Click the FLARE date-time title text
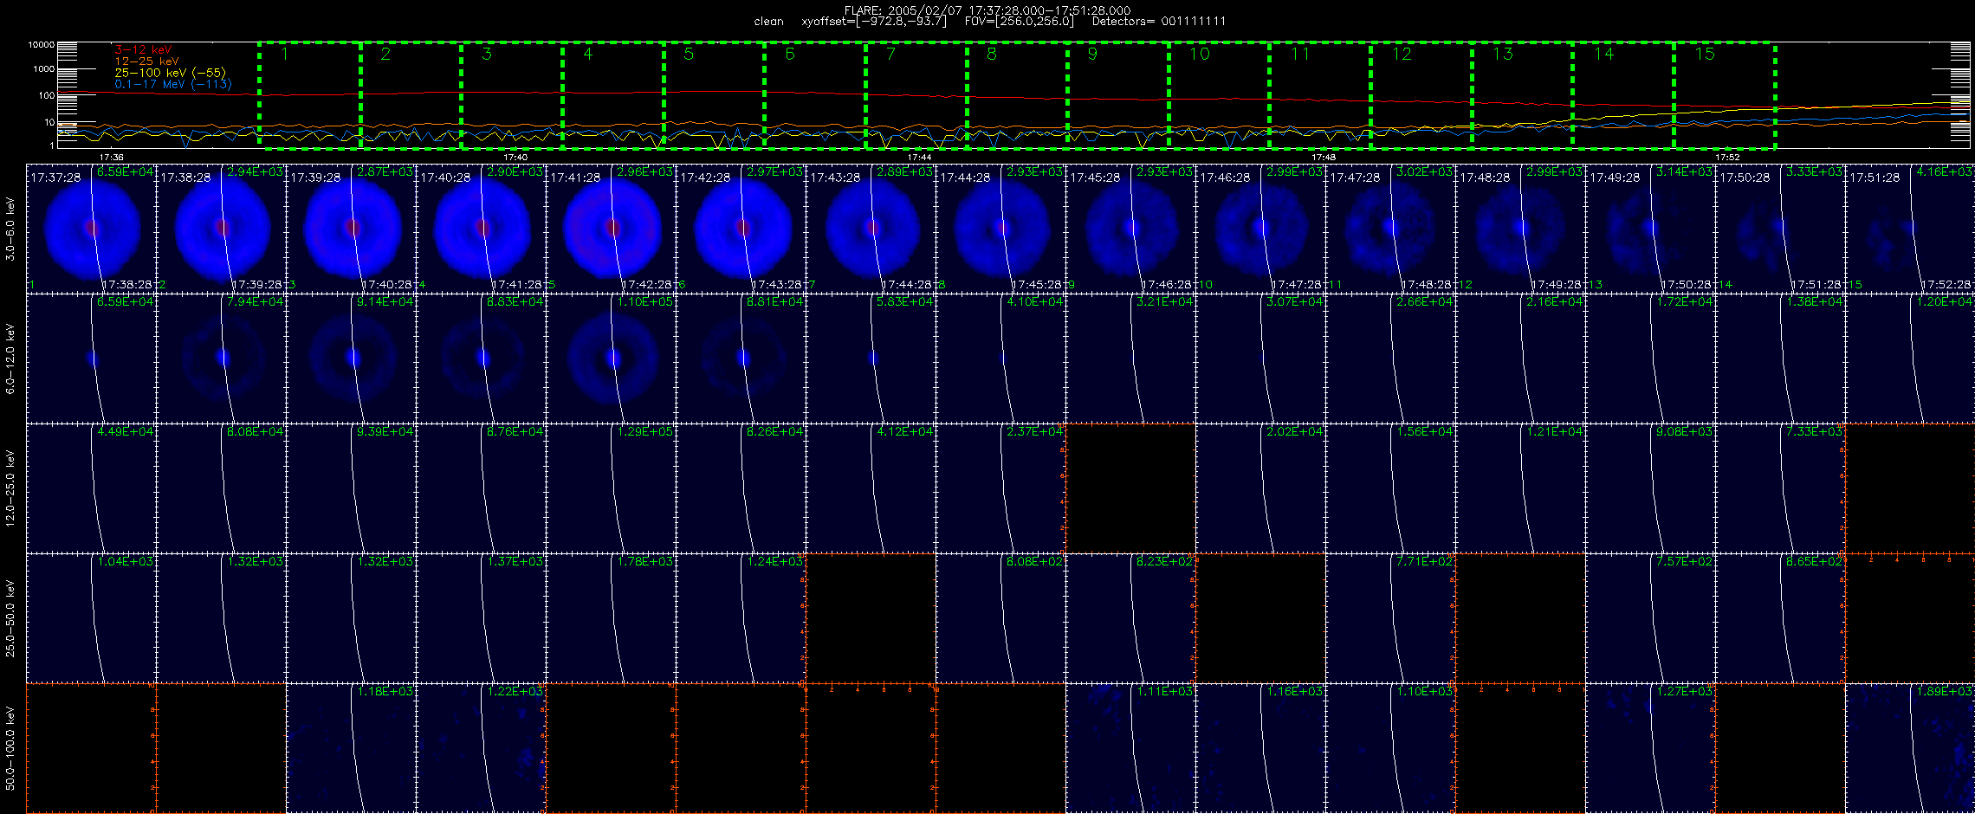 tap(987, 10)
